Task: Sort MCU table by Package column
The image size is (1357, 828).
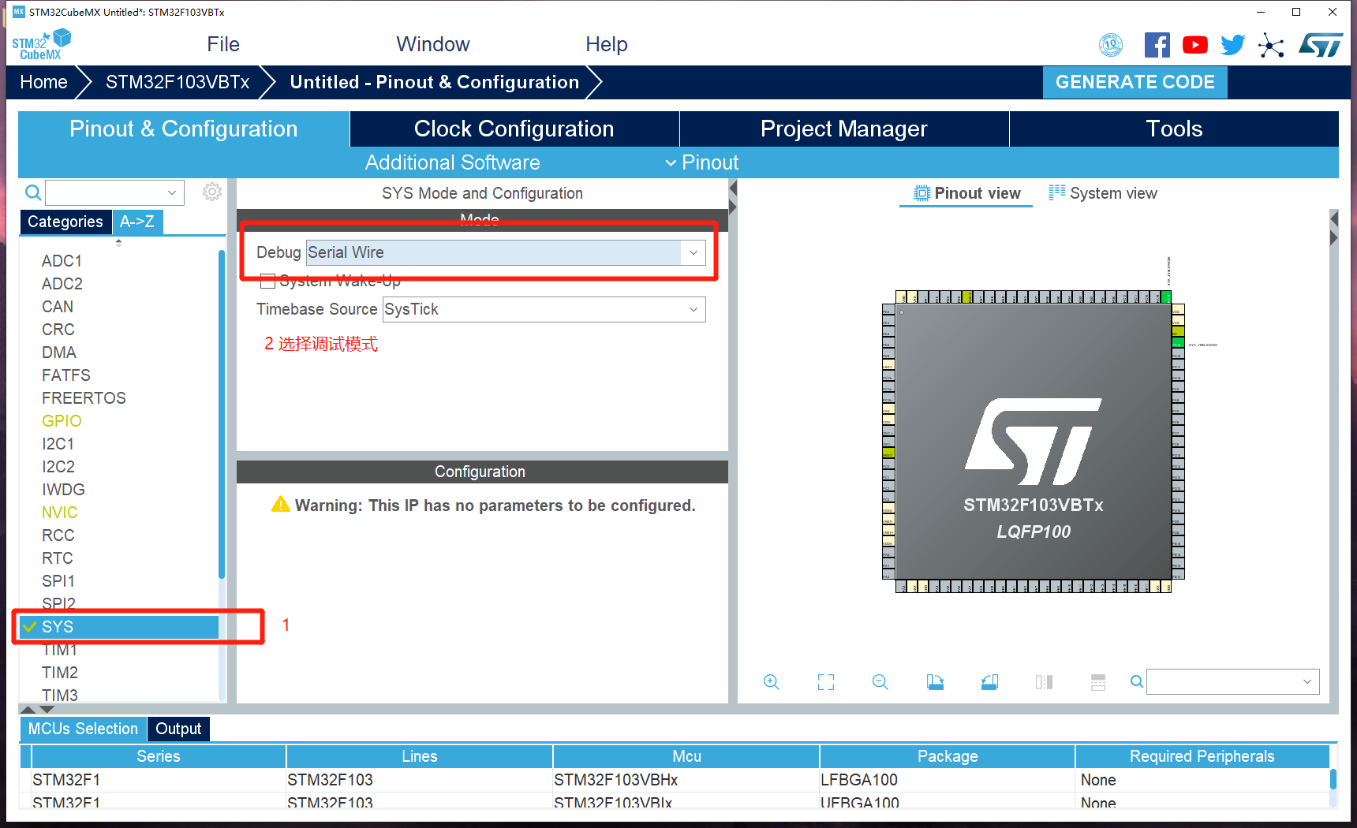Action: coord(948,756)
